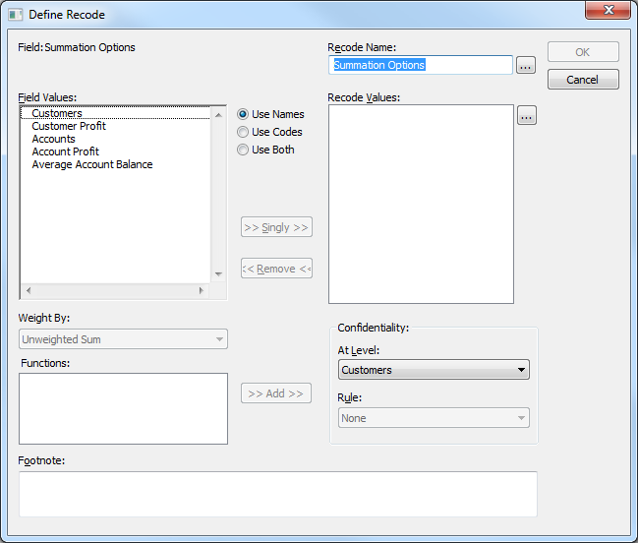Click the << Remove << button
Viewport: 638px width, 543px height.
(276, 269)
